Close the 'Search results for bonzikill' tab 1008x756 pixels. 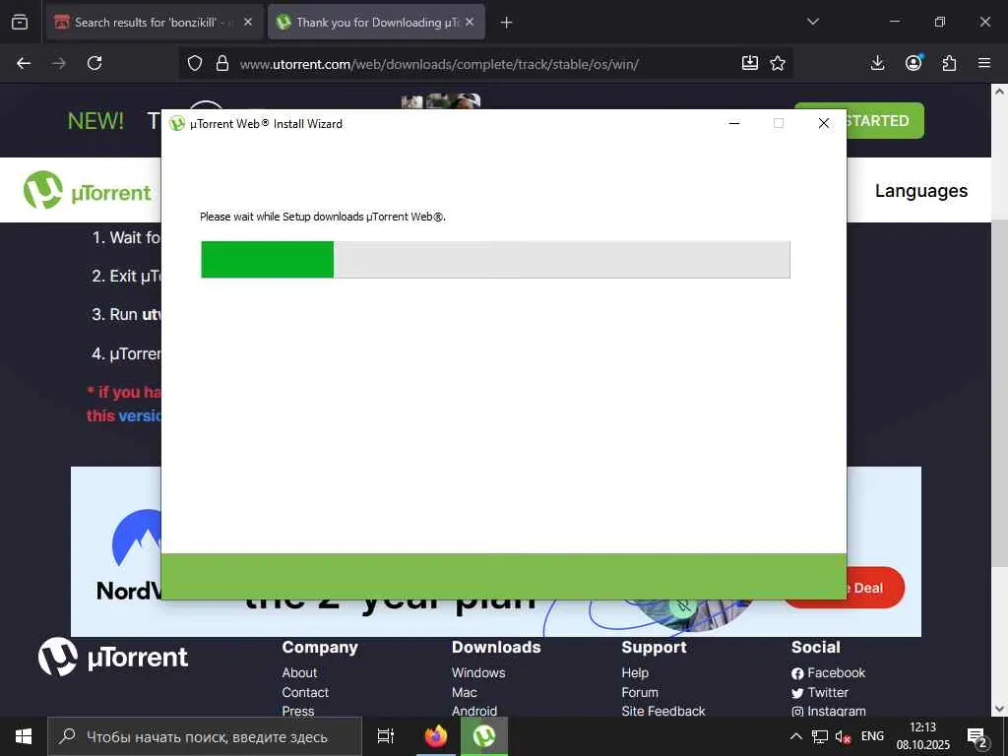(x=248, y=22)
